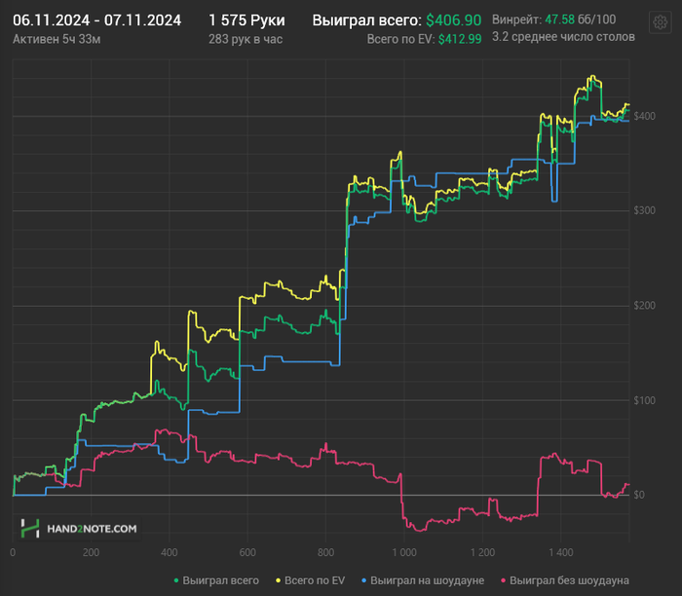682x596 pixels.
Task: Click the green dot beside 'Выиграл всего'
Action: (x=176, y=580)
